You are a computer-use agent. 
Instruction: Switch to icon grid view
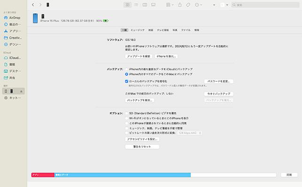coord(127,5)
